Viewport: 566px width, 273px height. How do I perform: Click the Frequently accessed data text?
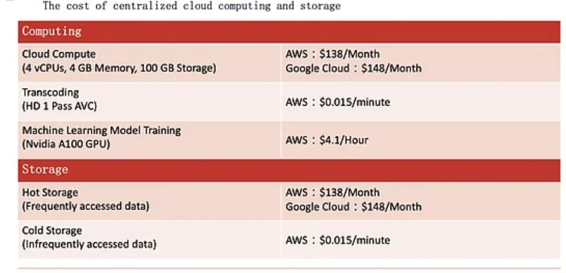pos(86,207)
